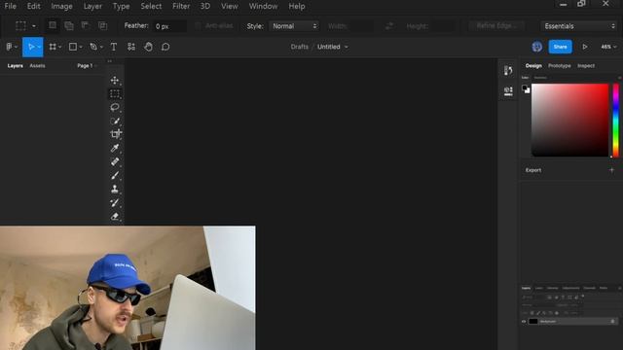Open the Layer menu

click(92, 7)
